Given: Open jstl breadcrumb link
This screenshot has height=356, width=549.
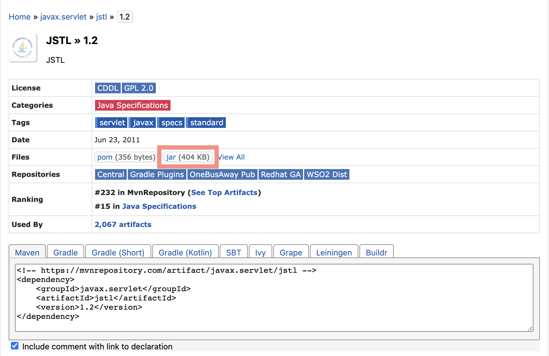Looking at the screenshot, I should pyautogui.click(x=101, y=17).
